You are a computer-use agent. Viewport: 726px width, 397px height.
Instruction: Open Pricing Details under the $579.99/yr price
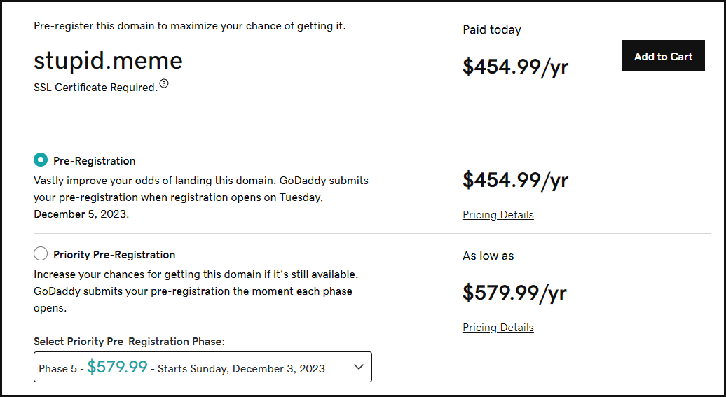[x=498, y=328]
